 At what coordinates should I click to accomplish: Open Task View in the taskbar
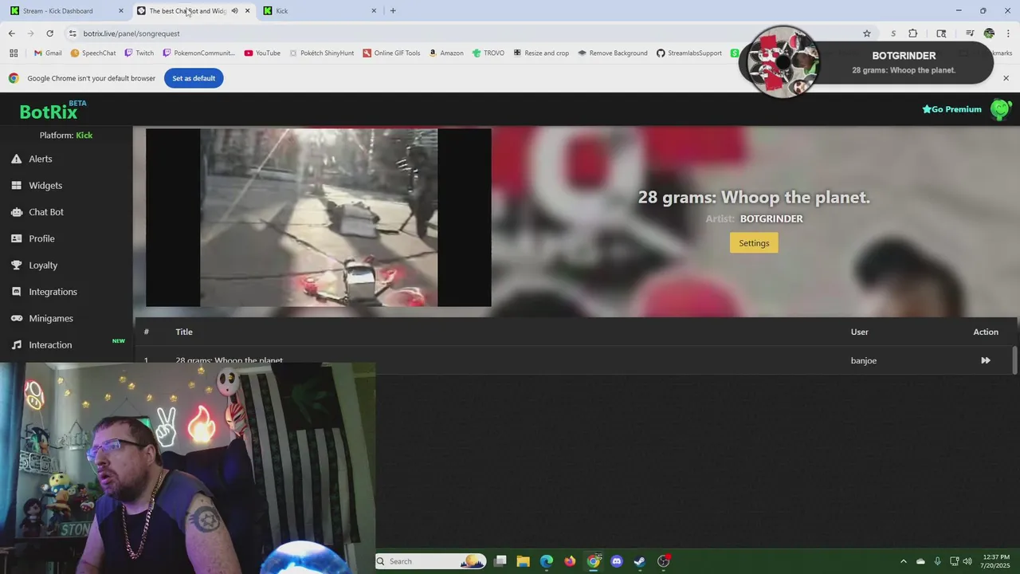[x=500, y=561]
